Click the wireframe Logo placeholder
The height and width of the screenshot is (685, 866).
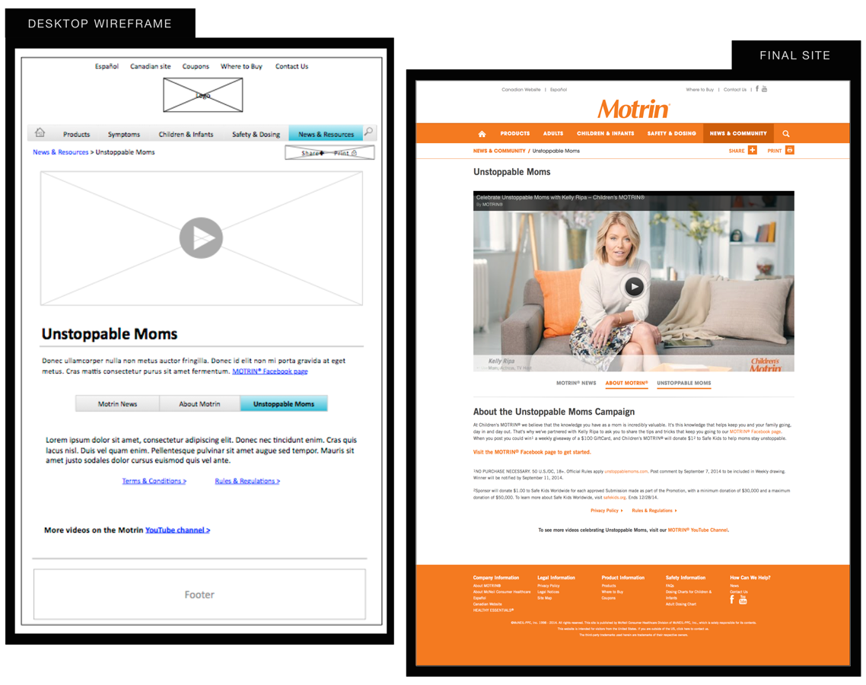202,95
